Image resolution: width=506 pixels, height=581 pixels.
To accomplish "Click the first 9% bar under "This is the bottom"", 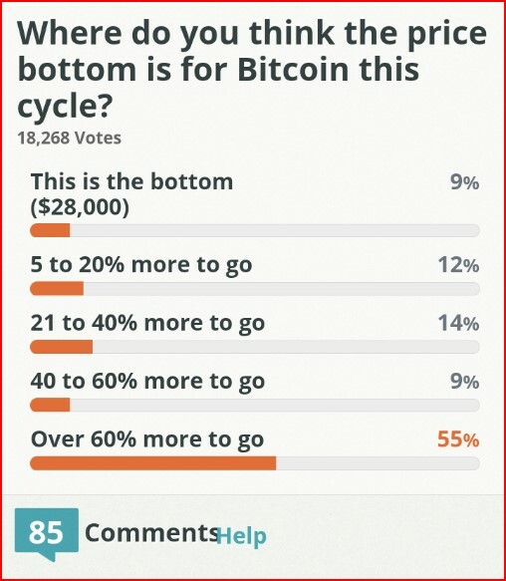I will point(255,230).
